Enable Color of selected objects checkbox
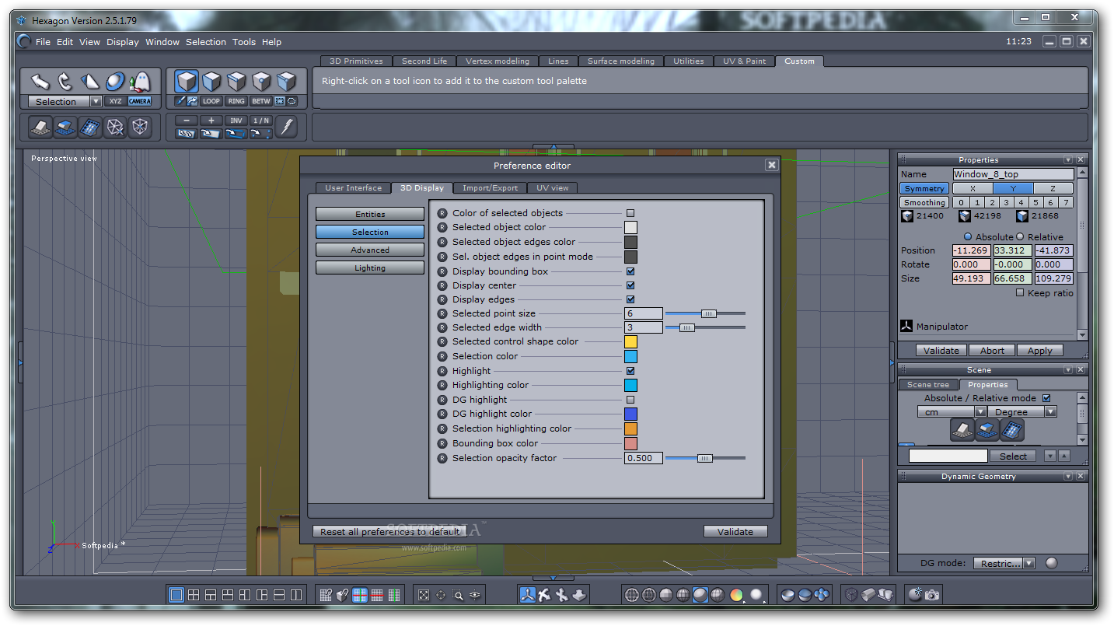This screenshot has height=626, width=1114. click(630, 213)
